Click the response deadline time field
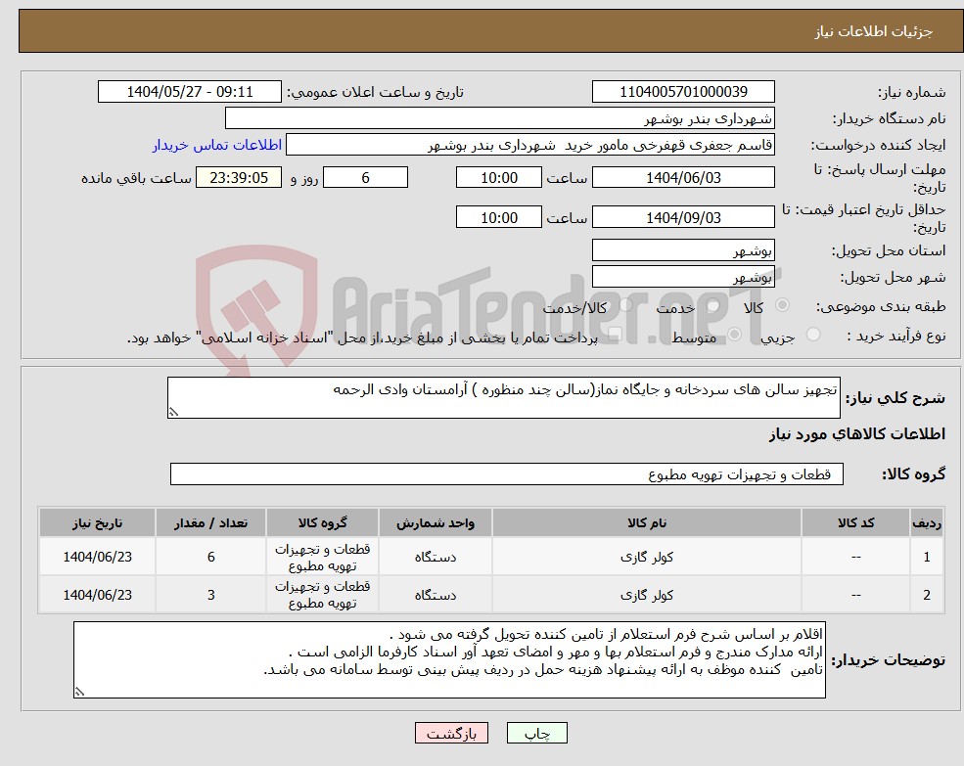Screen dimensions: 964x766 click(x=498, y=178)
